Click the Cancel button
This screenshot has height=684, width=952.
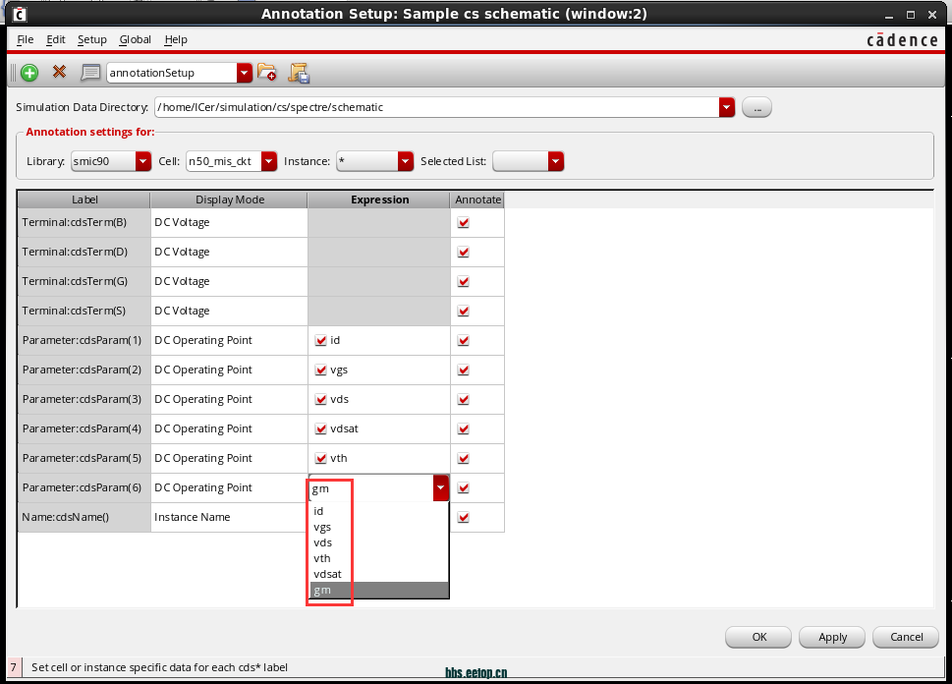pos(906,637)
